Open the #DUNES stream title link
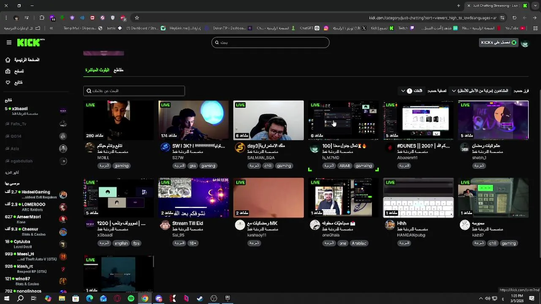This screenshot has height=304, width=541. point(424,146)
